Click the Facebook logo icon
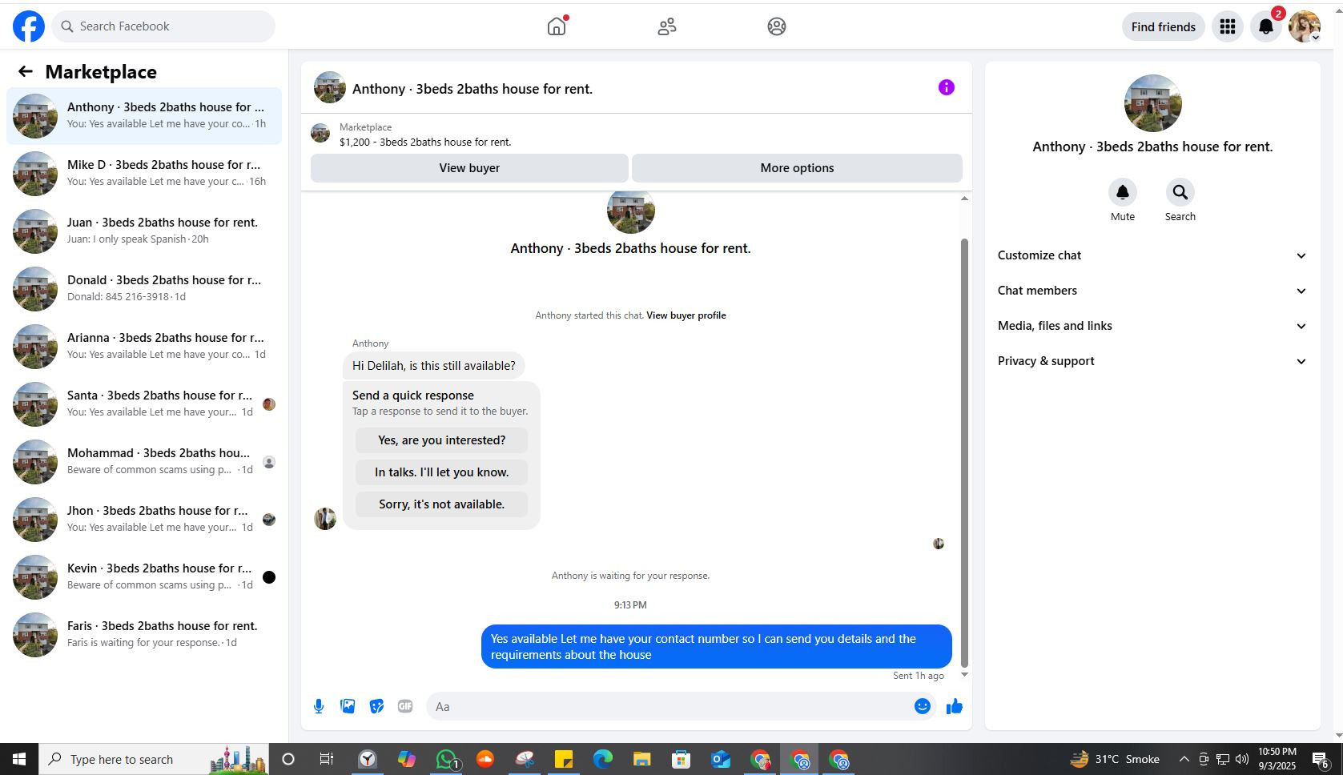The image size is (1343, 775). coord(29,26)
